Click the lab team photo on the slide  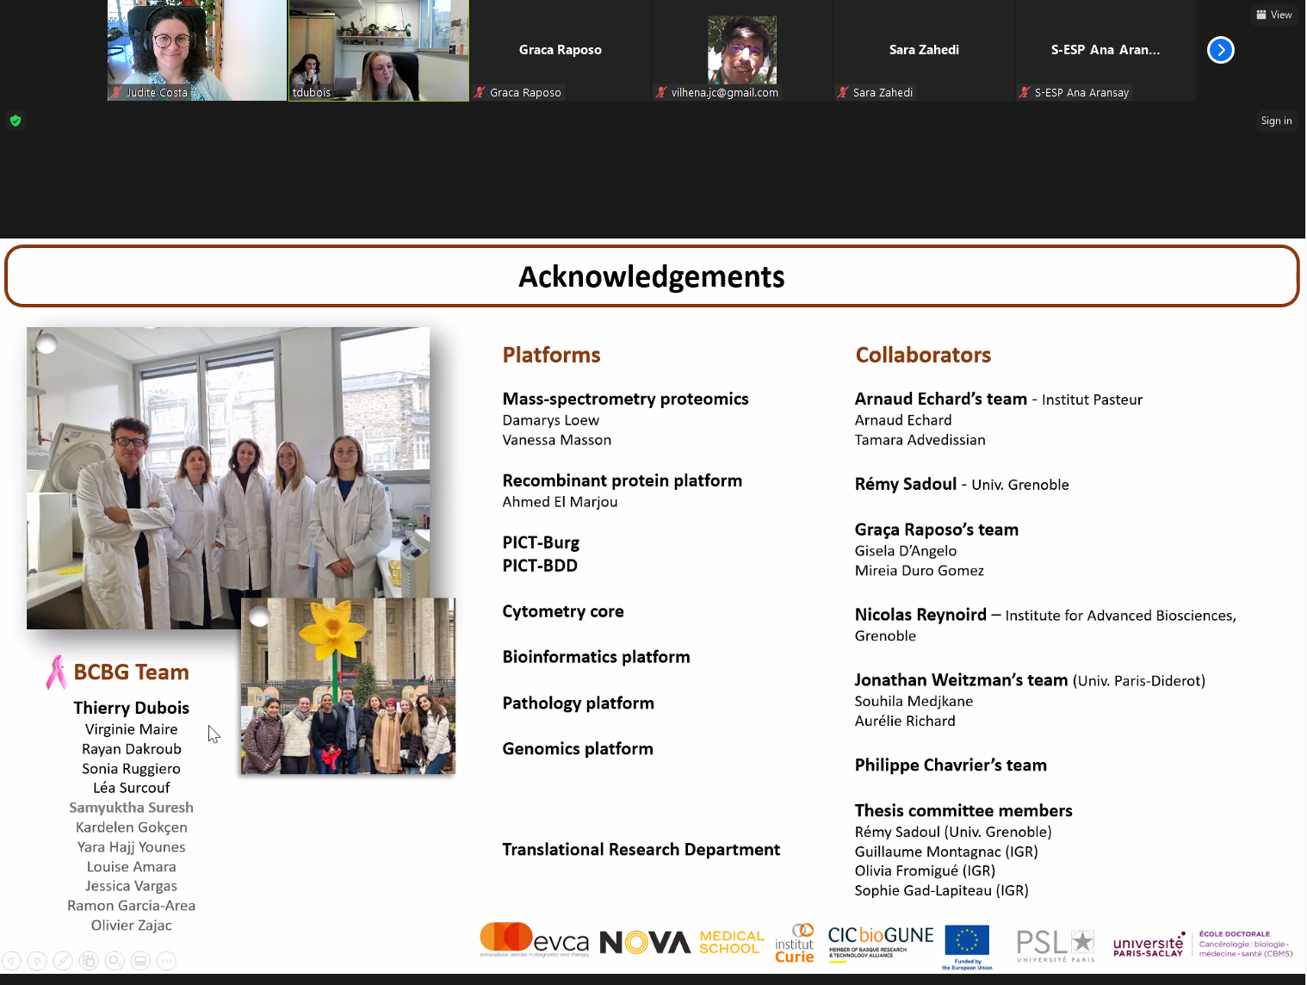[x=228, y=478]
